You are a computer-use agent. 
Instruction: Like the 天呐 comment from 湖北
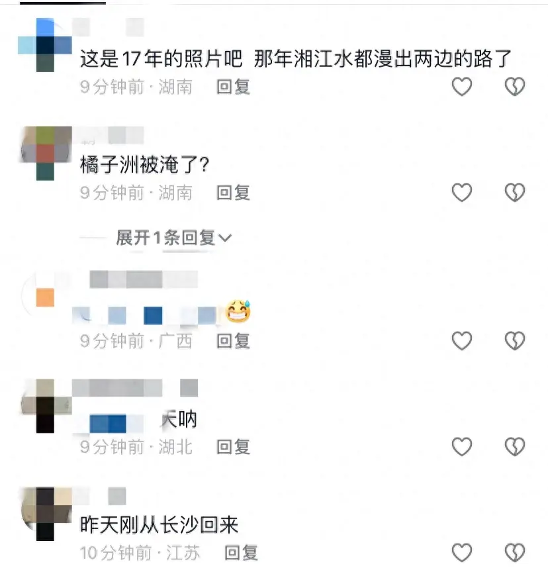(462, 446)
